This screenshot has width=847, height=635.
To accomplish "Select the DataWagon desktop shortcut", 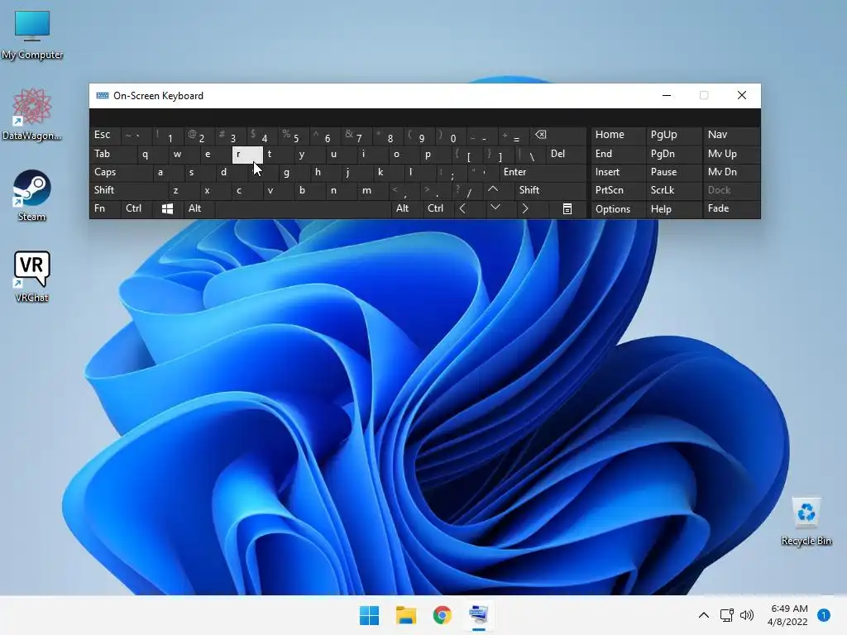I will (x=32, y=114).
